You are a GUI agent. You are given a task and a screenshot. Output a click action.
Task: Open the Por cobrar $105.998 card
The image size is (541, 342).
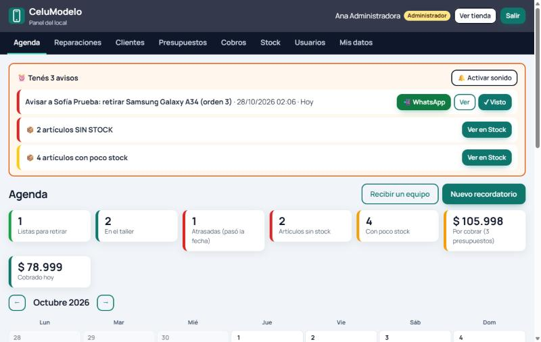coord(484,230)
